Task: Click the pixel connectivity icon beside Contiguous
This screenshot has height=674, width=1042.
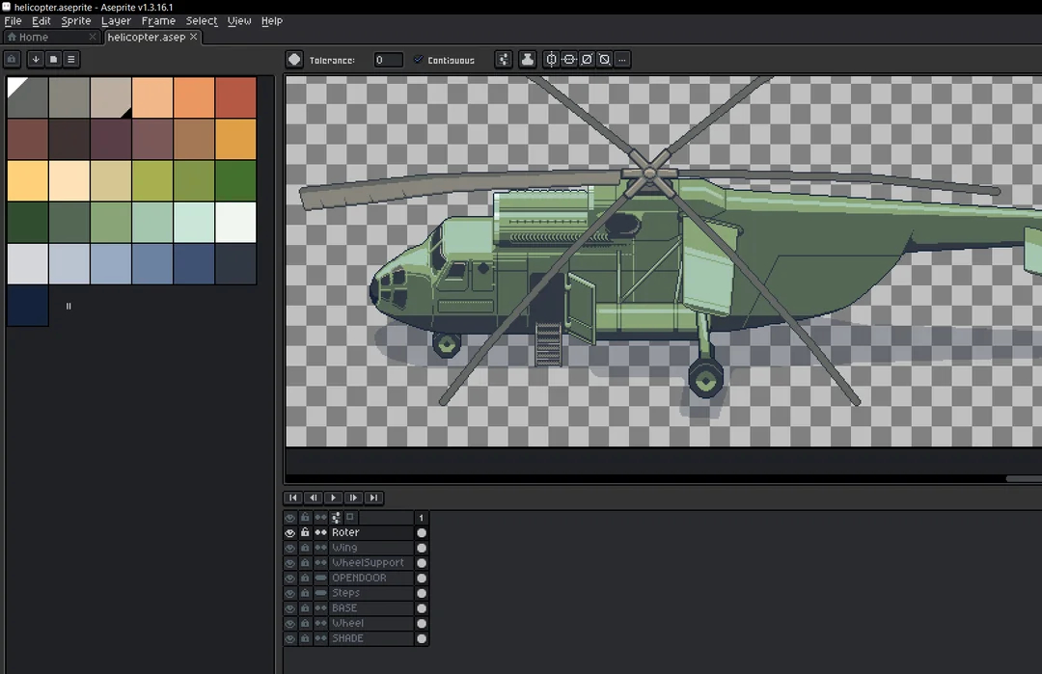Action: click(504, 60)
